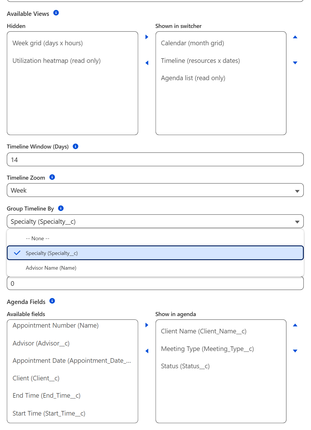The width and height of the screenshot is (311, 430).
Task: Choose the -- None -- grouping option
Action: 155,239
